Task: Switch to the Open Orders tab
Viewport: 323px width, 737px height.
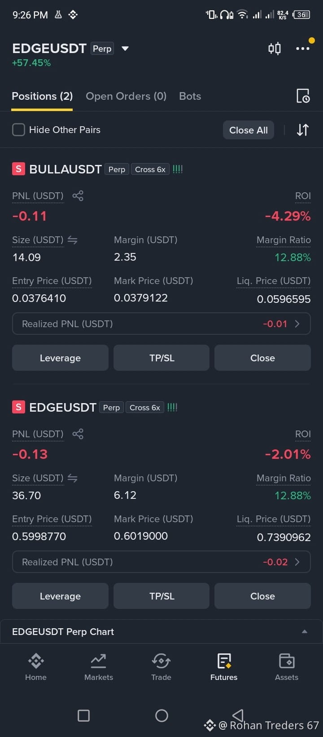Action: (x=126, y=96)
